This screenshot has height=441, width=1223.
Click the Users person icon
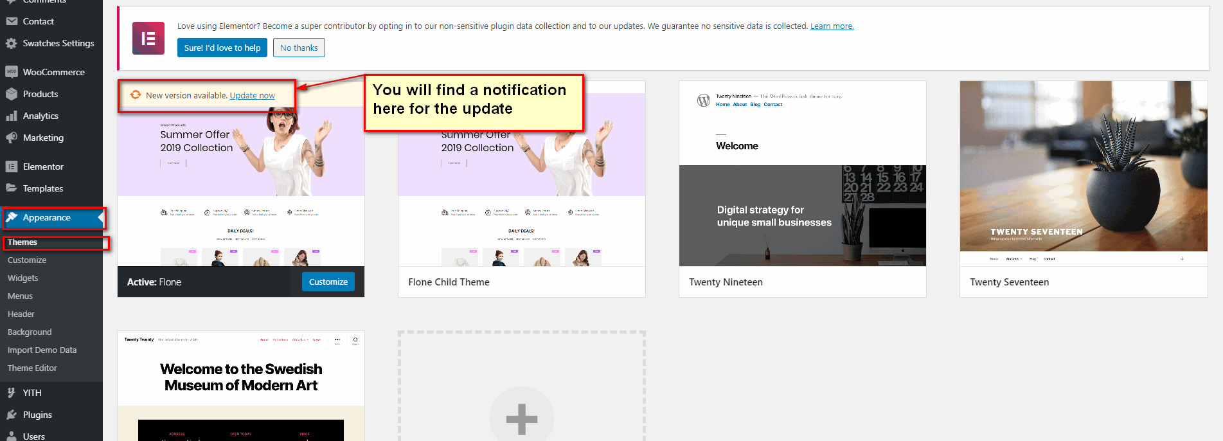pos(12,437)
